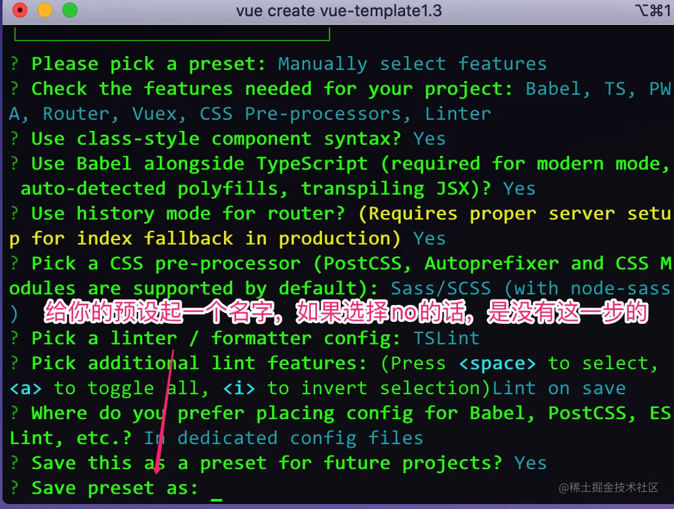This screenshot has width=674, height=509.
Task: Click the 'TSLint' linter answer
Action: pyautogui.click(x=446, y=339)
